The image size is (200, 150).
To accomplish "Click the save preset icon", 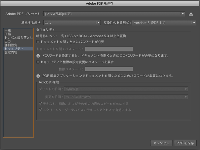I will pos(191,14).
